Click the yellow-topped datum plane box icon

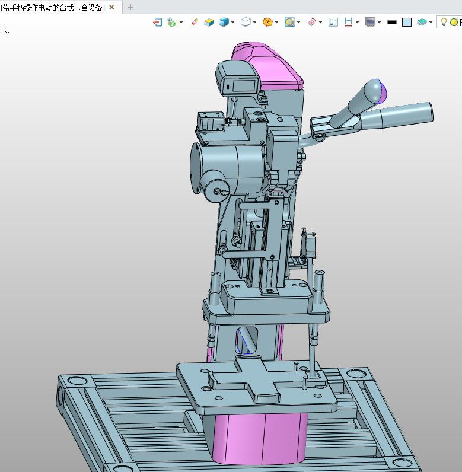pyautogui.click(x=209, y=23)
